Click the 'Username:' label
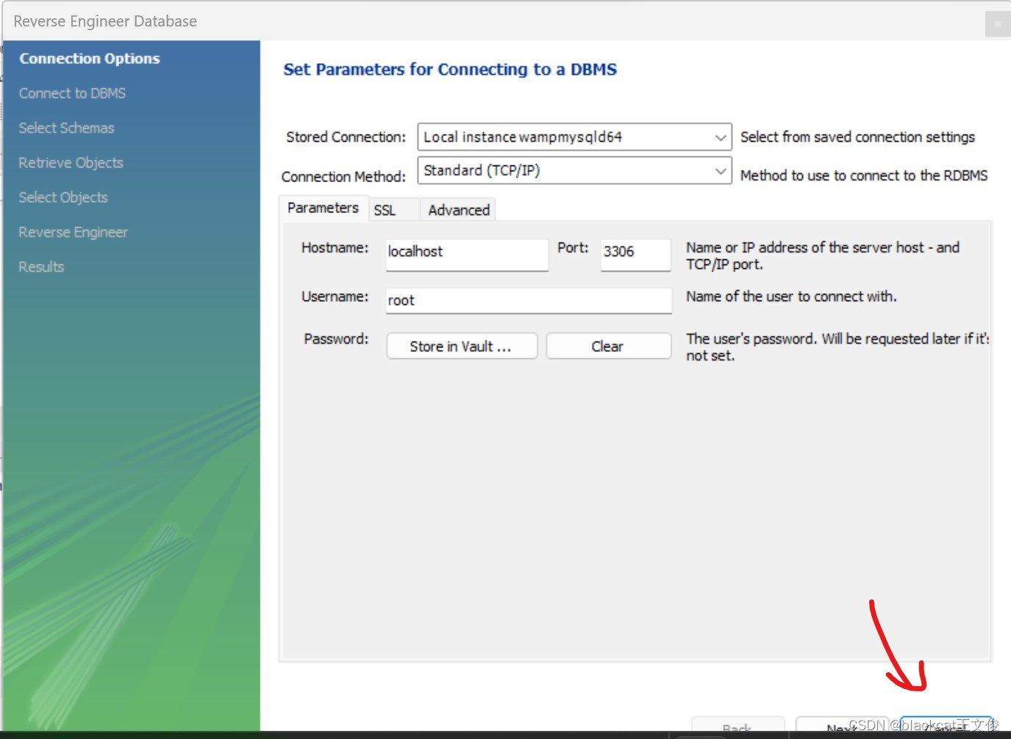Screen dimensions: 1011x739 tap(335, 296)
